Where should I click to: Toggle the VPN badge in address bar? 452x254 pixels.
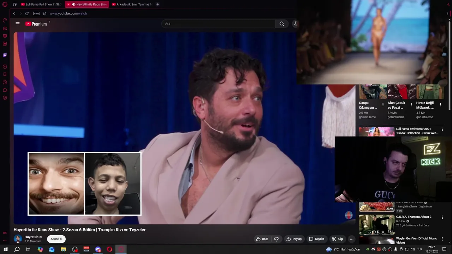pos(36,13)
